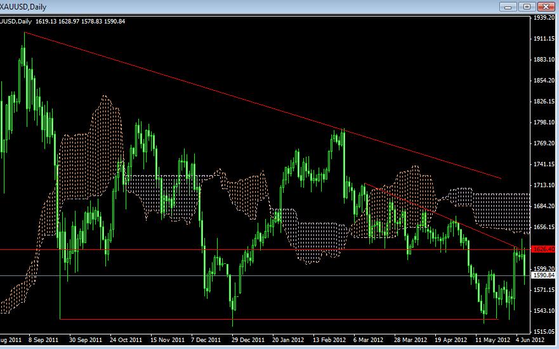Click the 1713.10 price scale value
559x349 pixels.
(544, 185)
